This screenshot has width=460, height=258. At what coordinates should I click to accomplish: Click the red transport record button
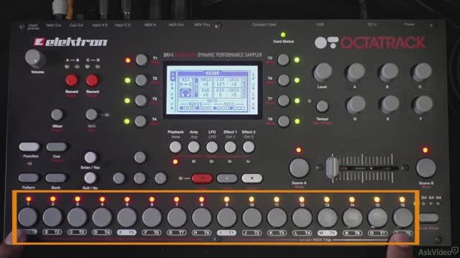tap(202, 178)
